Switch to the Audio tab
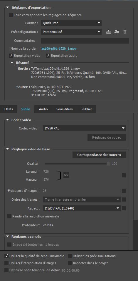The image size is (138, 281). (43, 109)
